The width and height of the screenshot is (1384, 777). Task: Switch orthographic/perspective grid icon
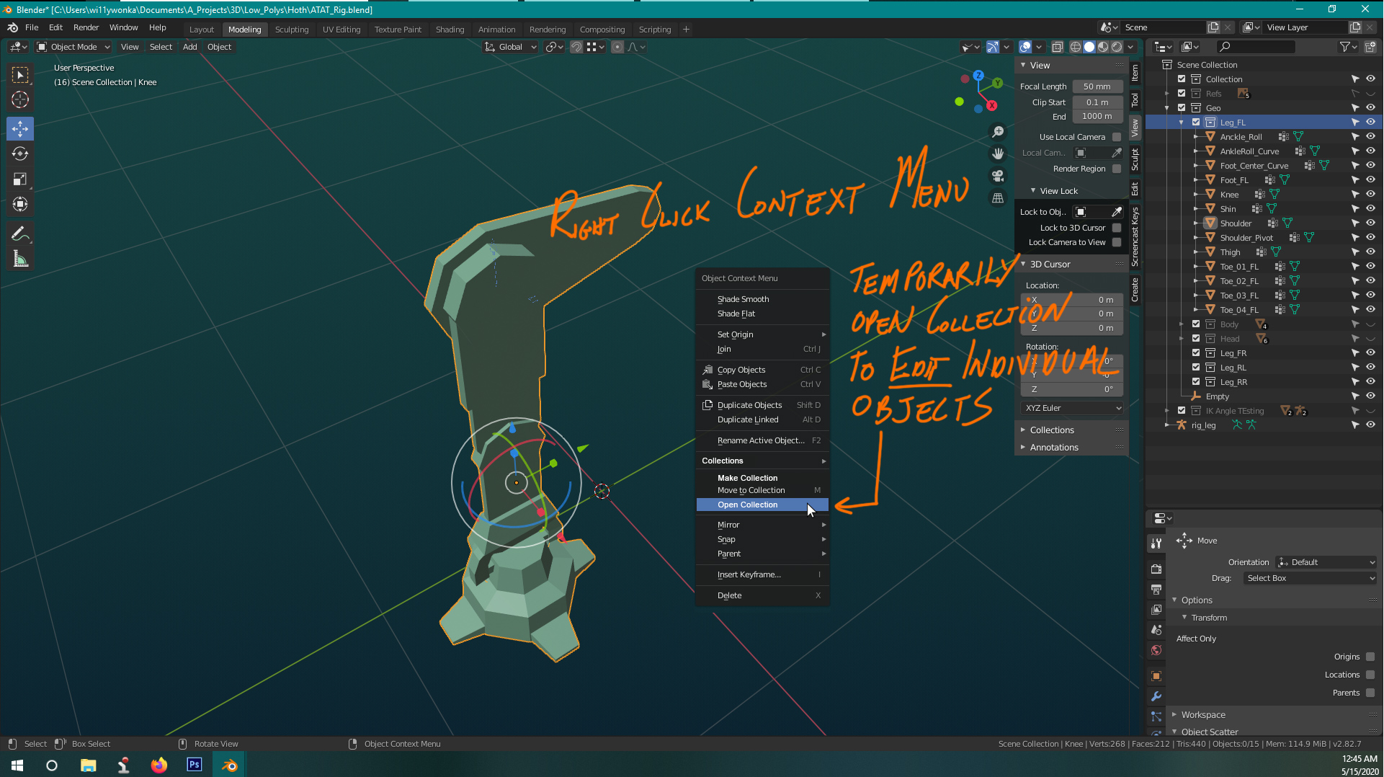coord(998,197)
